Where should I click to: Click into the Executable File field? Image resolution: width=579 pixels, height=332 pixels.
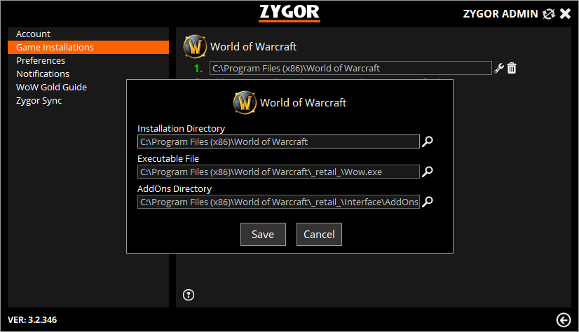tap(278, 172)
